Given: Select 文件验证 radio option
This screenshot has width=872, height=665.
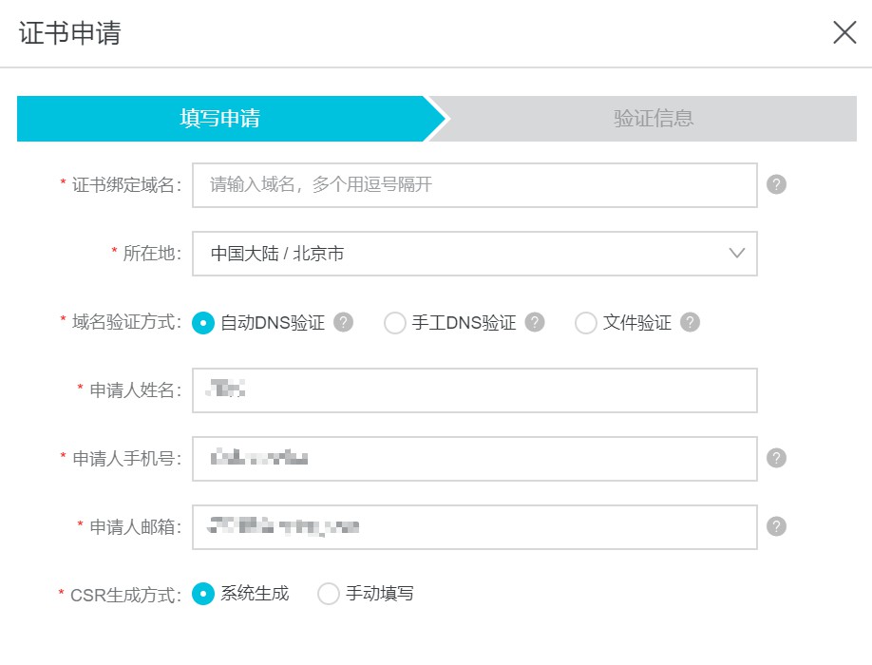Looking at the screenshot, I should pos(586,323).
